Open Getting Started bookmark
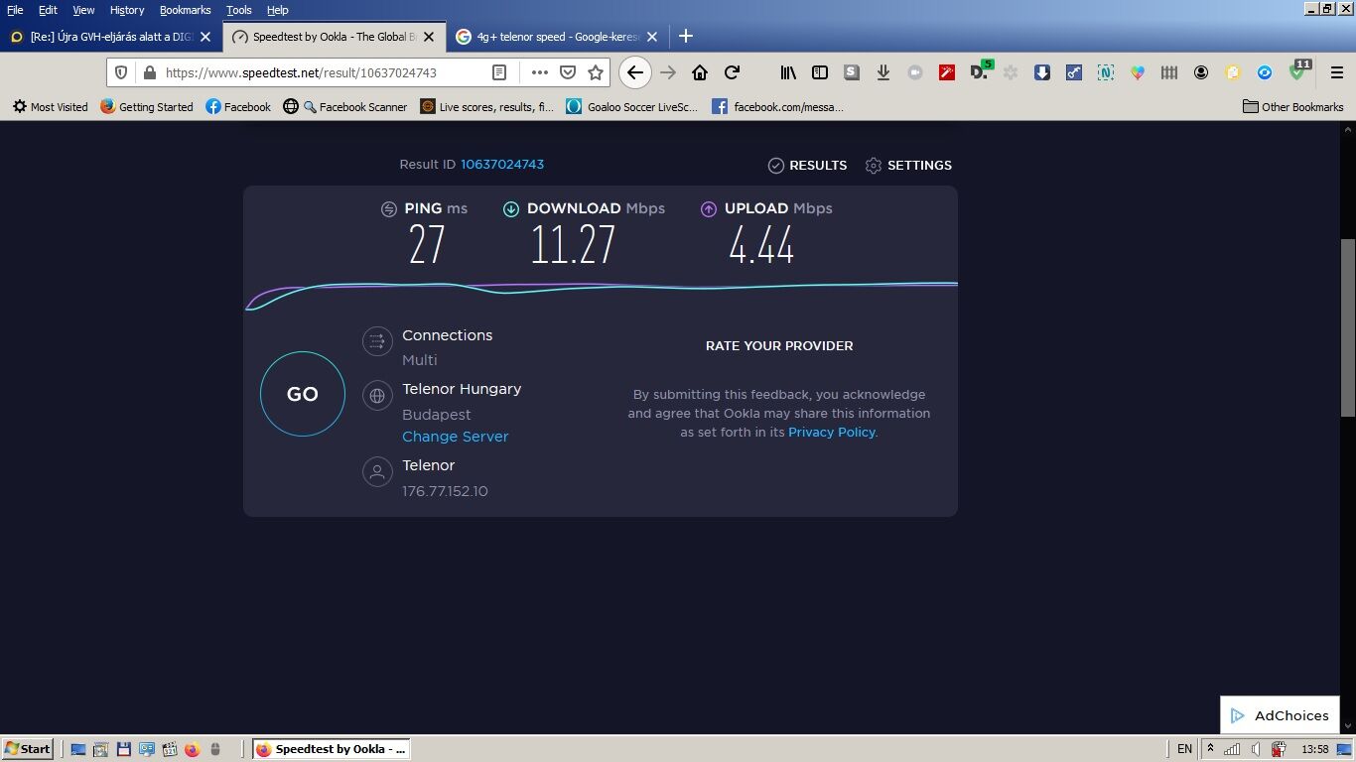Image resolution: width=1356 pixels, height=762 pixels. (147, 107)
